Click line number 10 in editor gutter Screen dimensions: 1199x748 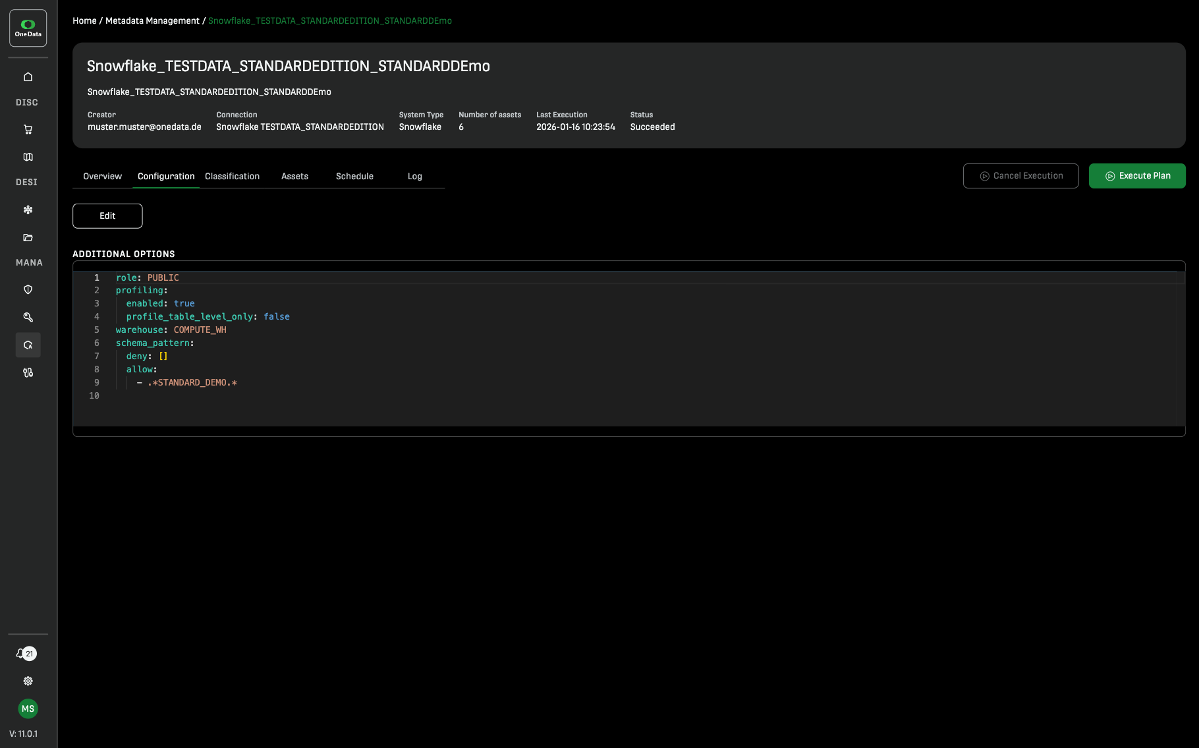tap(94, 396)
